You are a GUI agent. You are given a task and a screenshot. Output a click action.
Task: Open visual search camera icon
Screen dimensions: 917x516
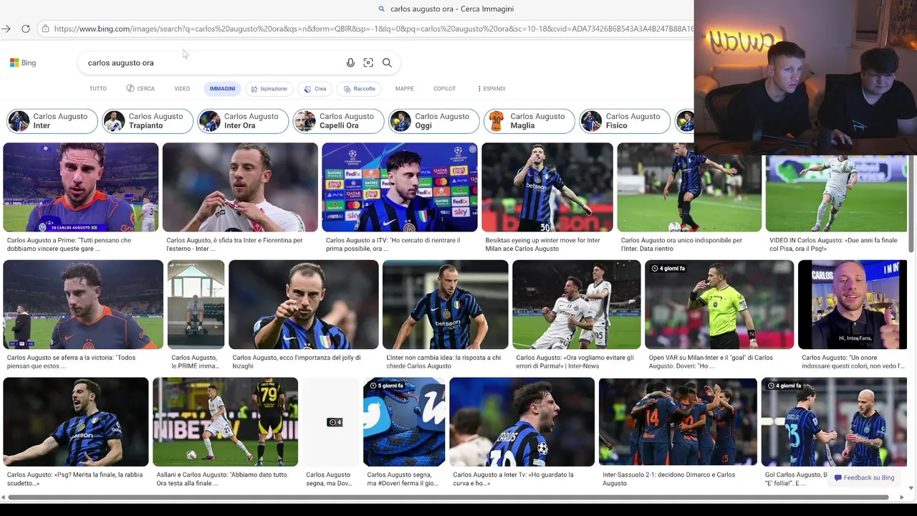(368, 63)
